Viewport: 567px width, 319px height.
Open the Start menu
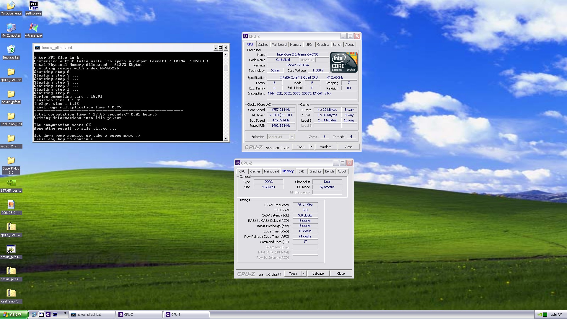coord(14,315)
